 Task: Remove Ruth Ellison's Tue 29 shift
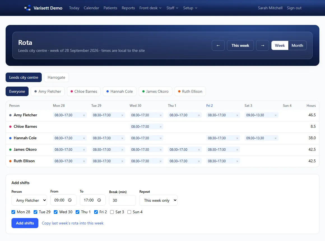(122, 161)
